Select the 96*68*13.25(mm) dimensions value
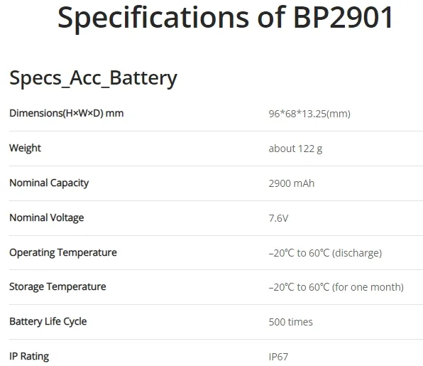The image size is (423, 366). (309, 114)
